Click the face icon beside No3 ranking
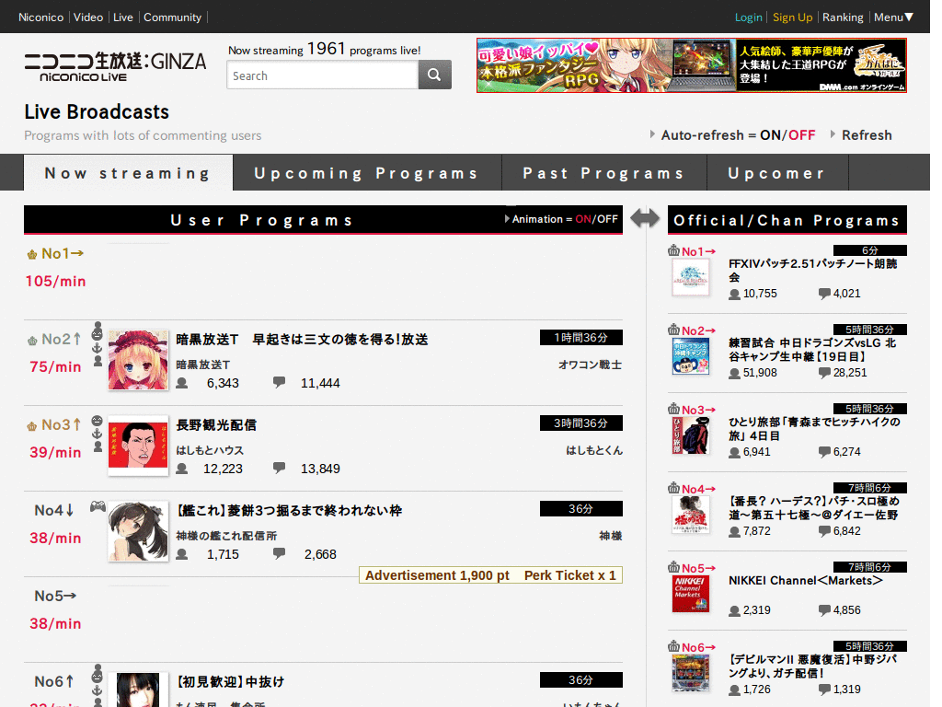This screenshot has width=942, height=707. (x=98, y=421)
